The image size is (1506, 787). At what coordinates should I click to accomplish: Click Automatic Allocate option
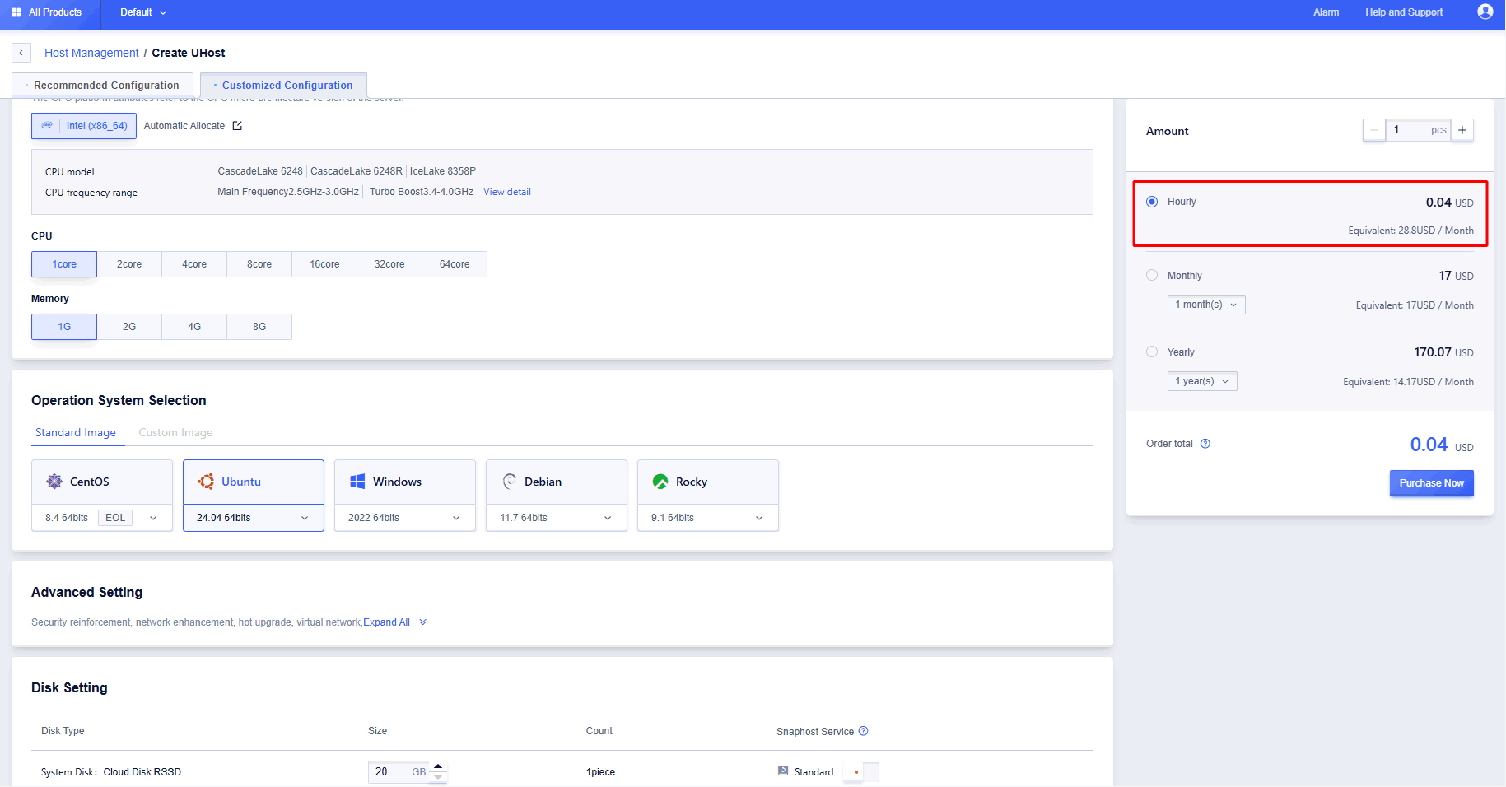coord(184,126)
